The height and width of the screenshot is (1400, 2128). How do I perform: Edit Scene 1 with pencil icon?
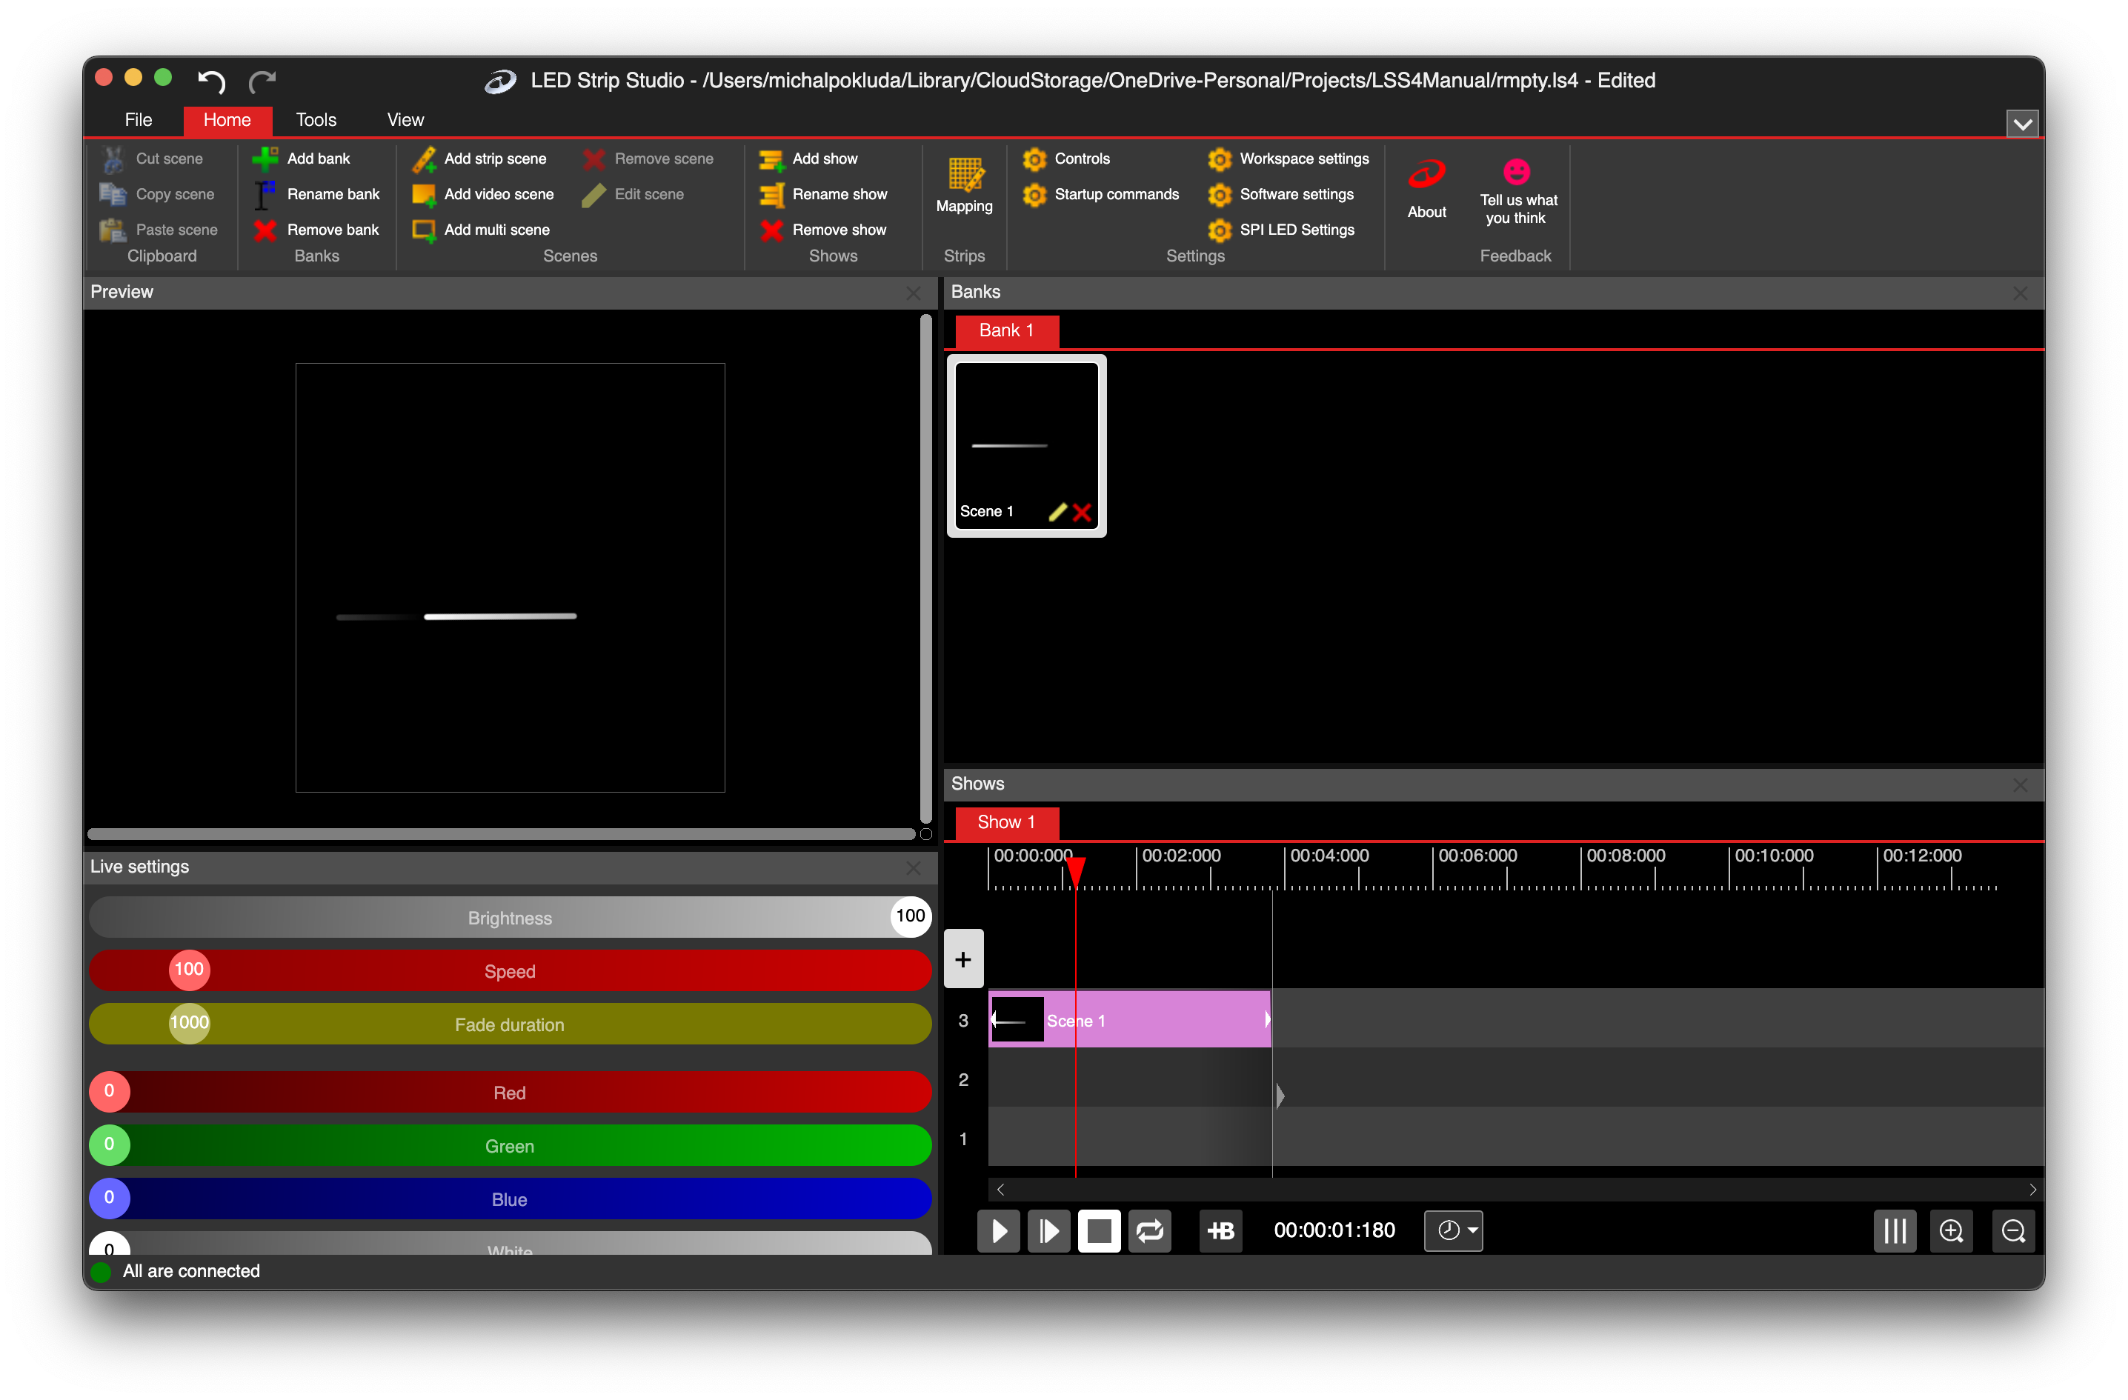[x=1058, y=511]
